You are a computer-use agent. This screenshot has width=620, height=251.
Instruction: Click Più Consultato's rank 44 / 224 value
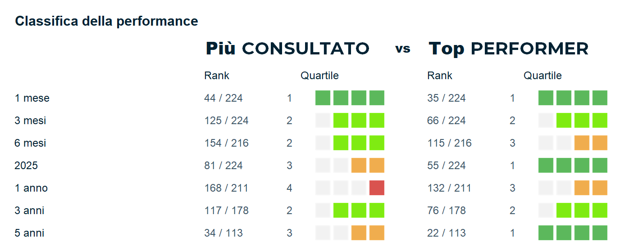(223, 98)
